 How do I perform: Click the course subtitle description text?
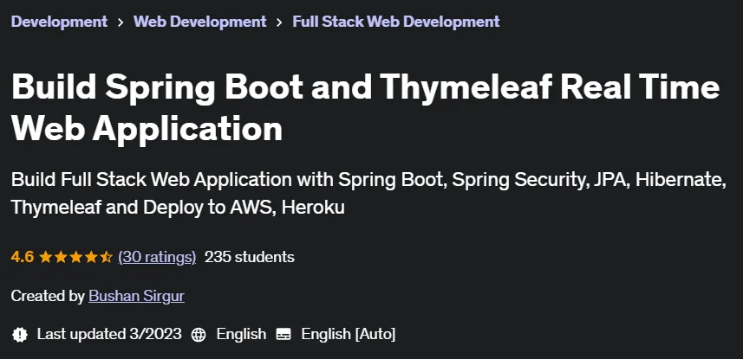368,194
